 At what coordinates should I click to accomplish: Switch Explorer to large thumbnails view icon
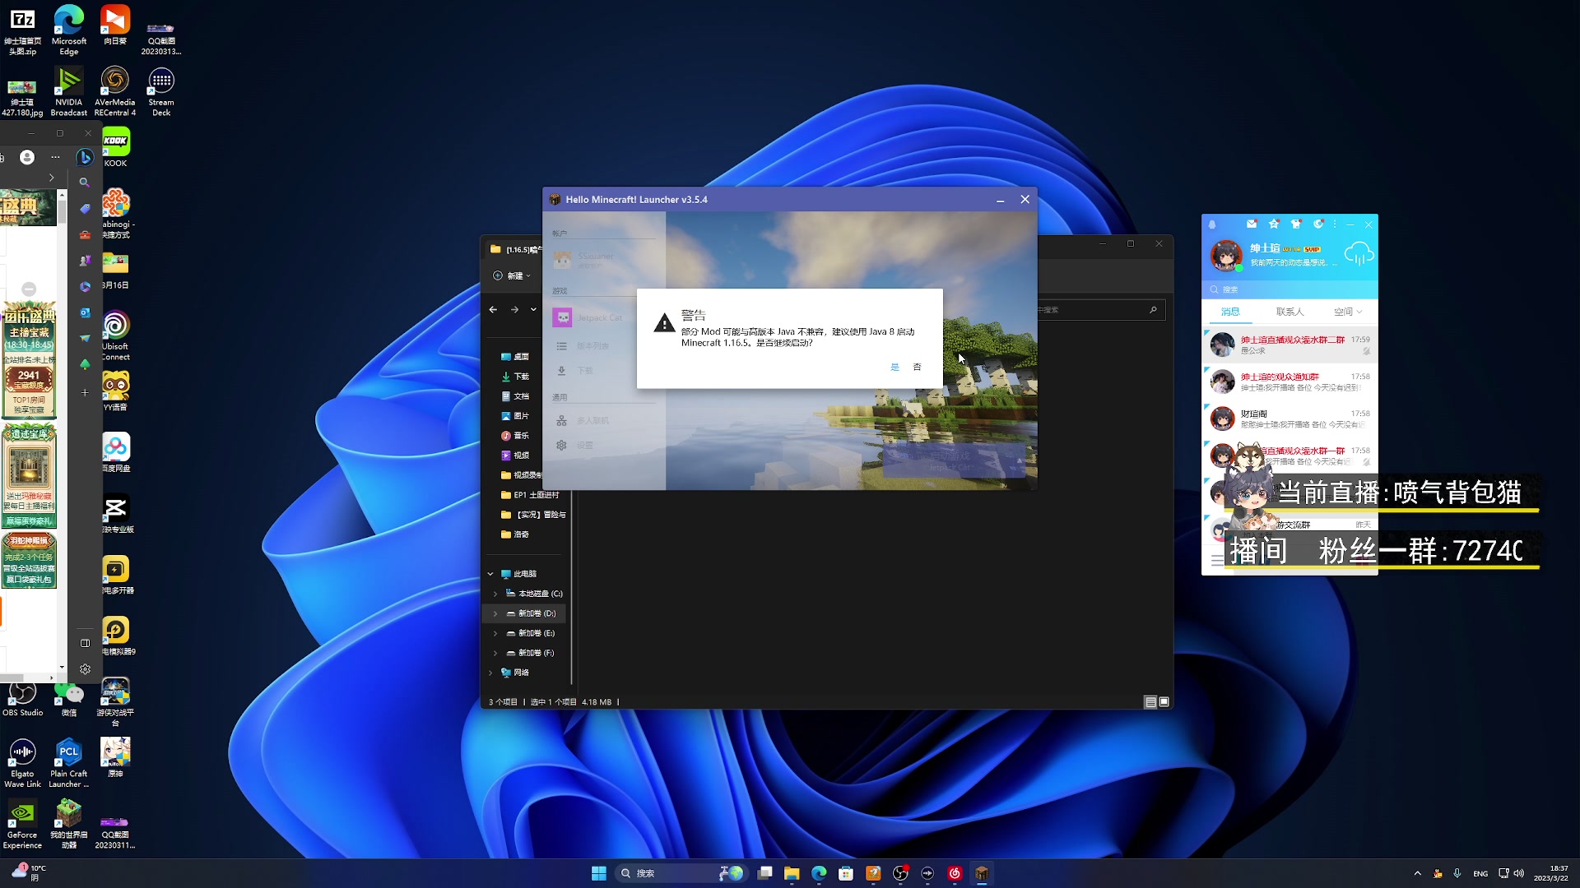pyautogui.click(x=1164, y=702)
